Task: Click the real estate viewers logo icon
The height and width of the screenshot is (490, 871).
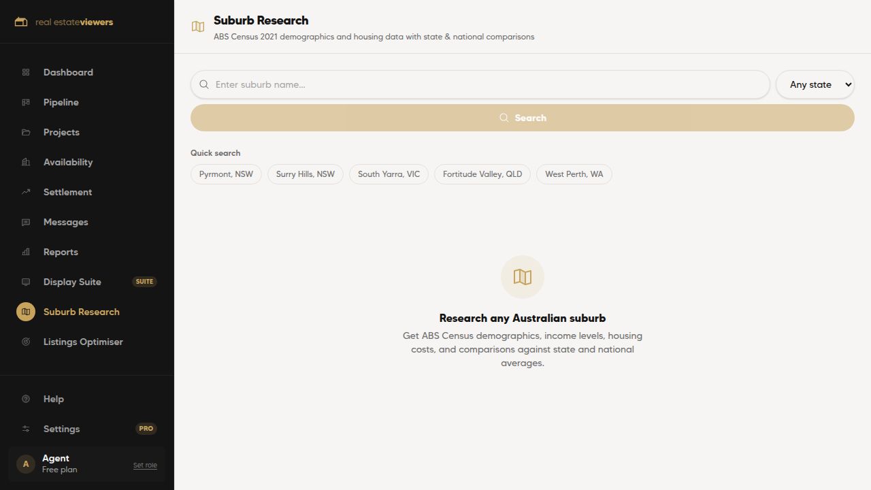Action: coord(21,22)
